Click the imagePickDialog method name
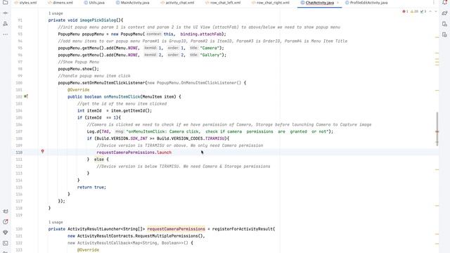 coord(98,20)
